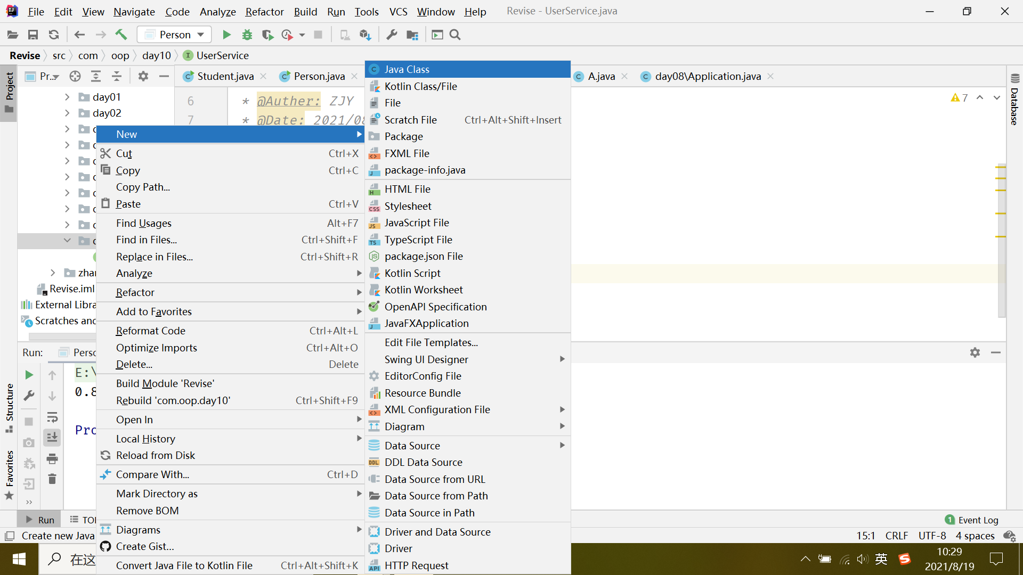Image resolution: width=1023 pixels, height=575 pixels.
Task: Switch to the Student.java tab
Action: [225, 76]
